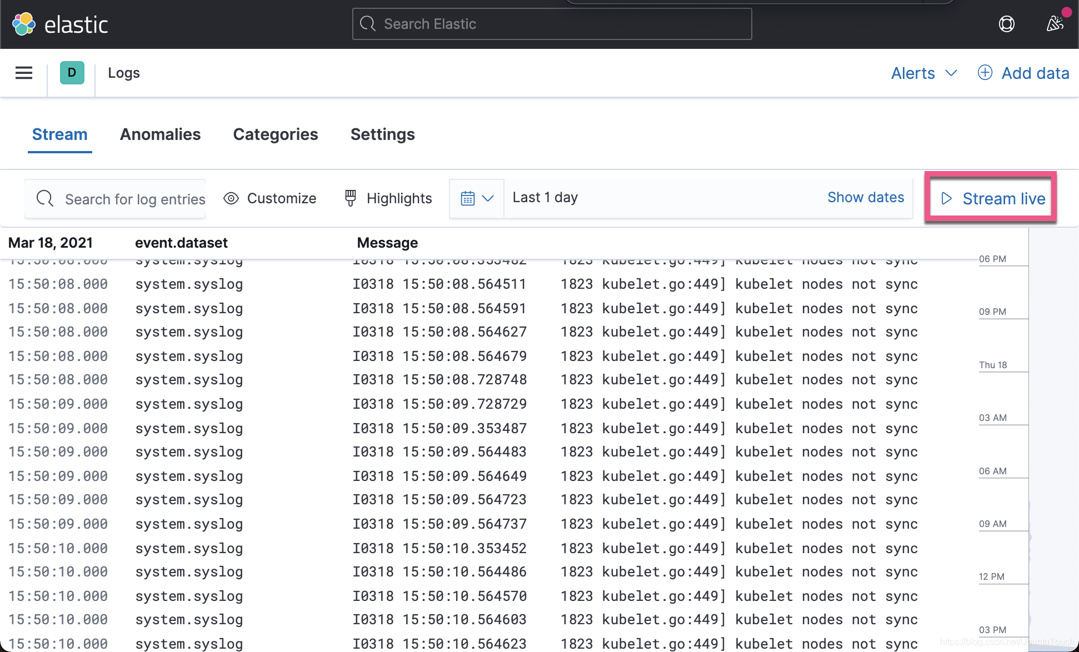Click the Elastic logo icon
Screen dimensions: 1079x652
pyautogui.click(x=24, y=24)
